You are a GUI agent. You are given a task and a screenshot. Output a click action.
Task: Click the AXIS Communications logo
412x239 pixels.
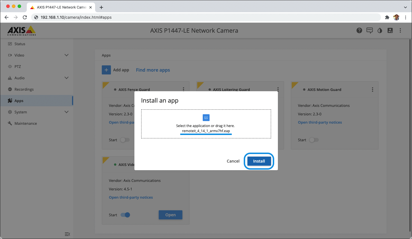22,30
